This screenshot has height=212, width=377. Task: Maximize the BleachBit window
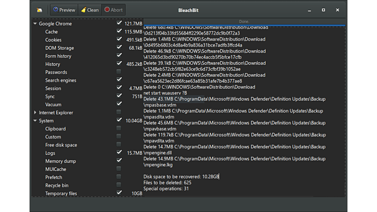tap(323, 10)
